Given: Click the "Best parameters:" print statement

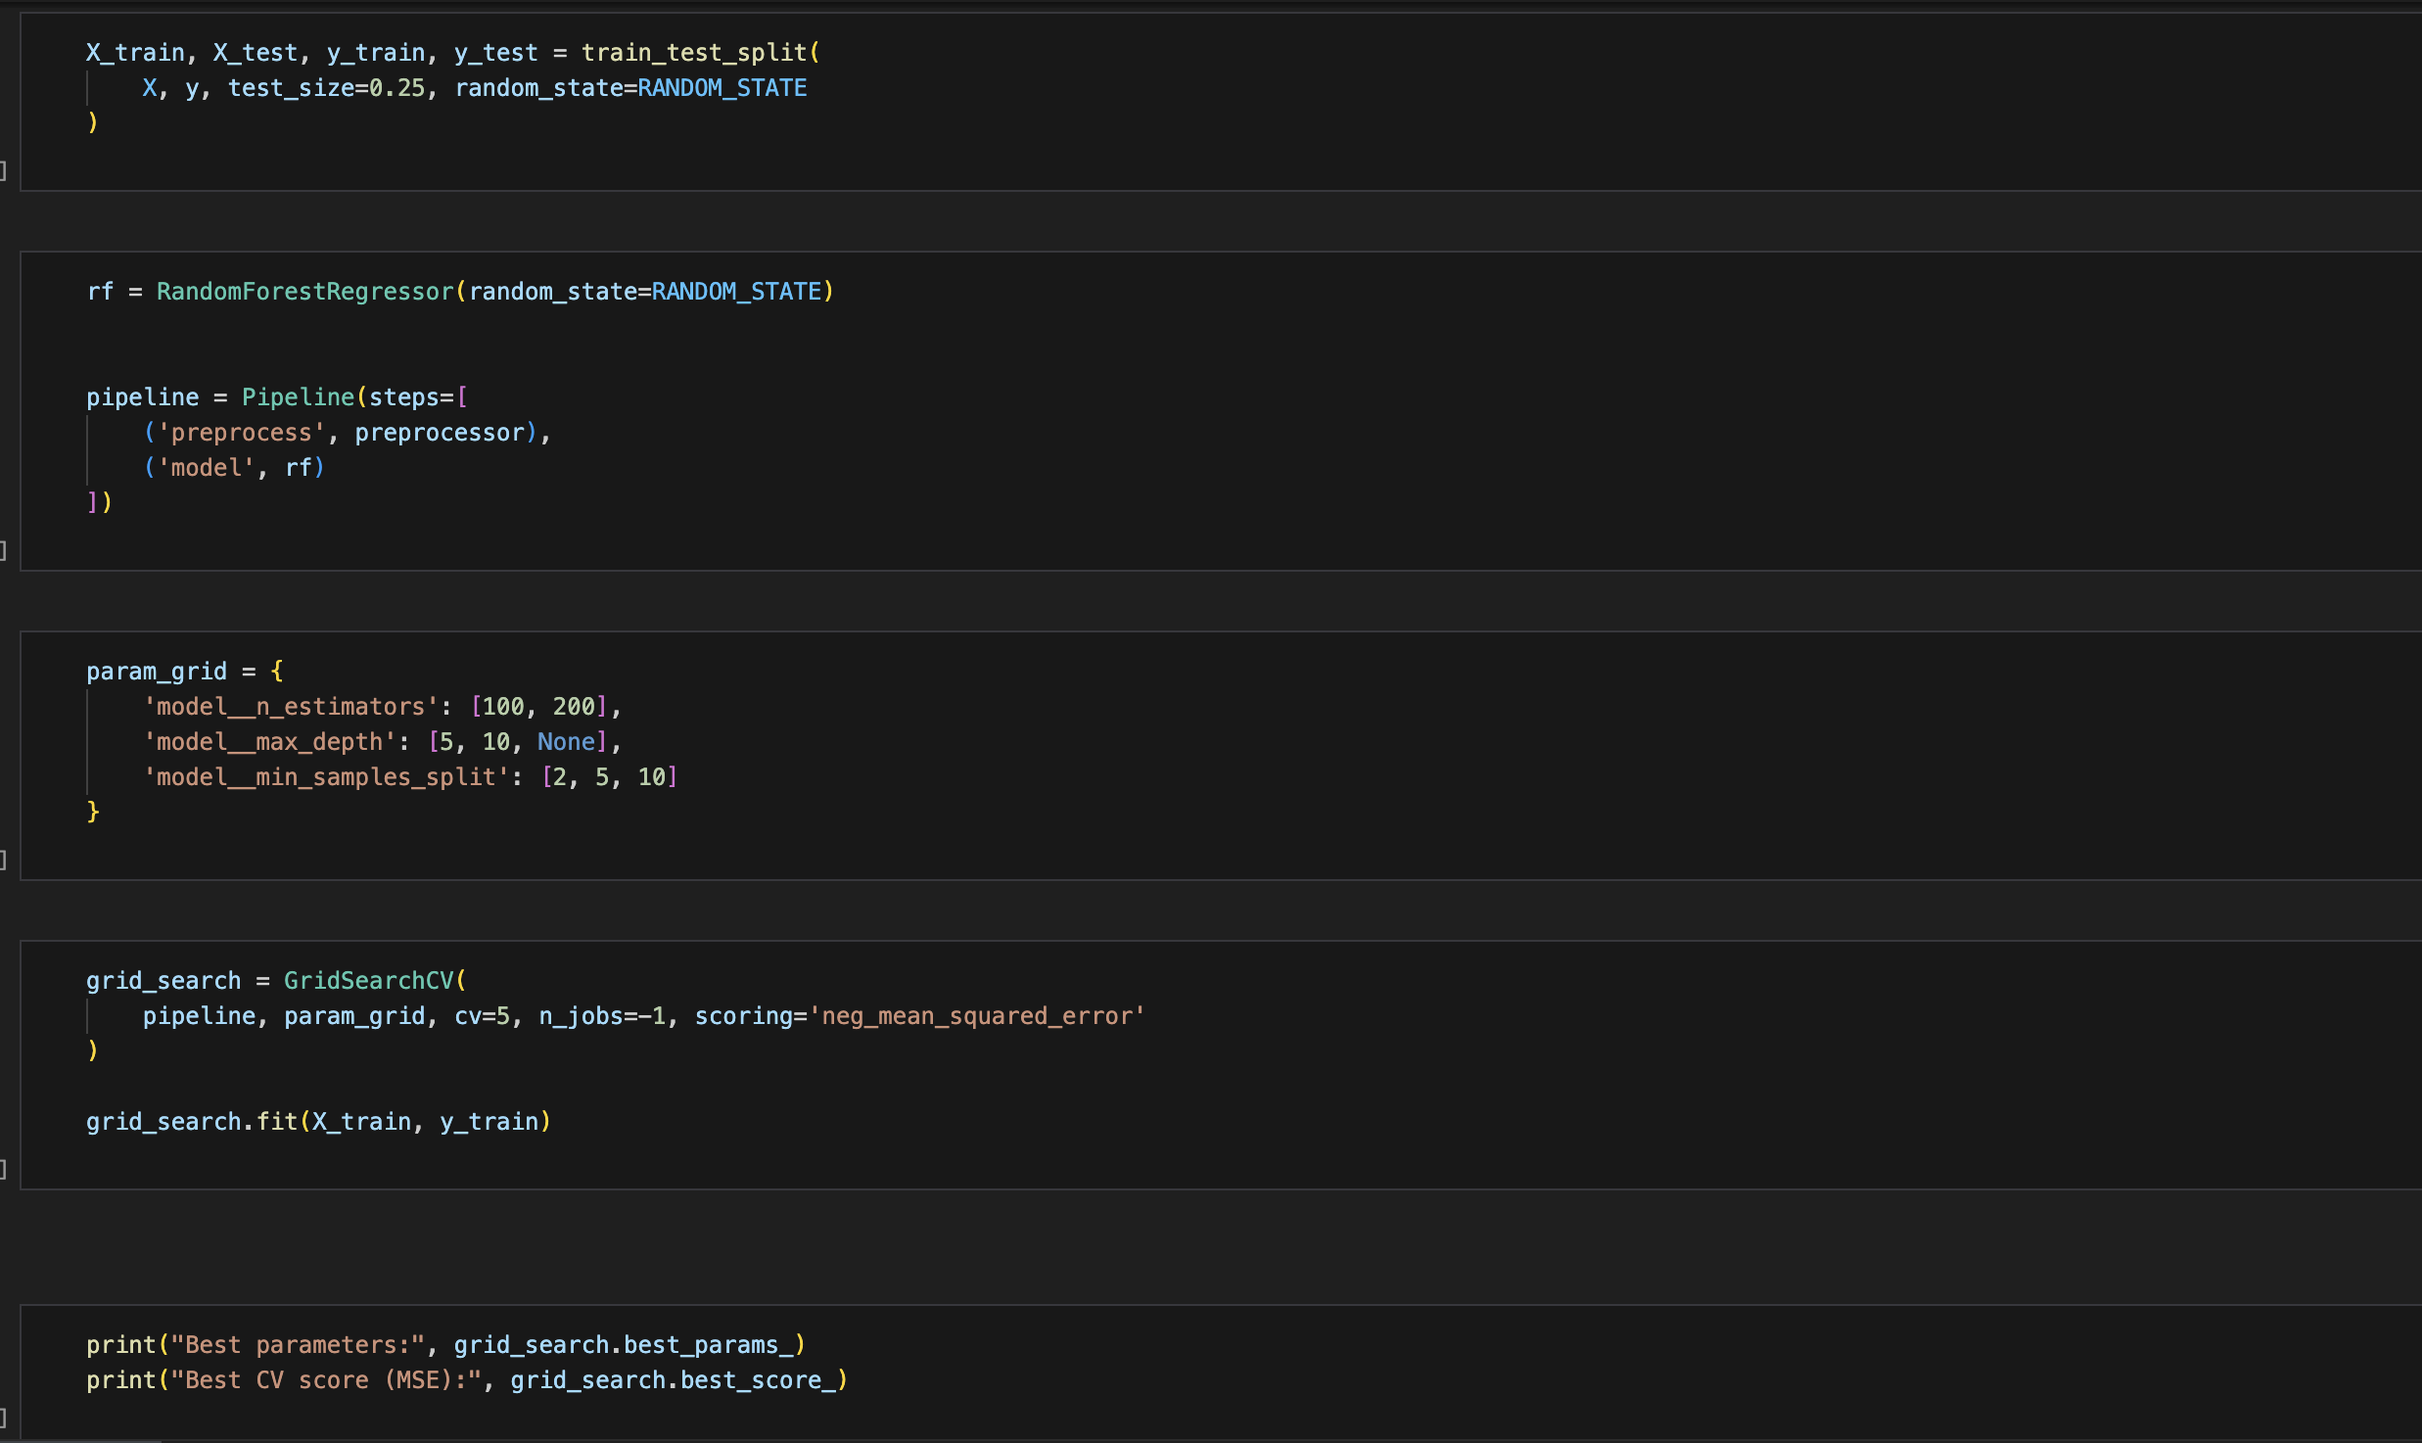Looking at the screenshot, I should (x=298, y=1345).
